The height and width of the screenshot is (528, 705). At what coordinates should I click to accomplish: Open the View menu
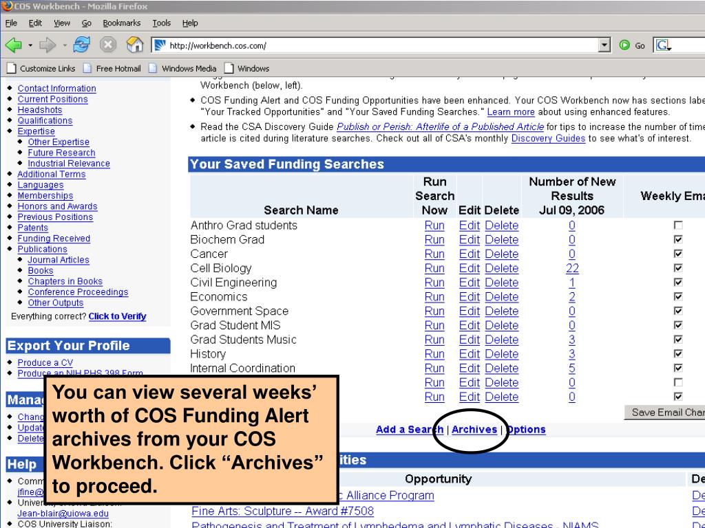coord(61,23)
